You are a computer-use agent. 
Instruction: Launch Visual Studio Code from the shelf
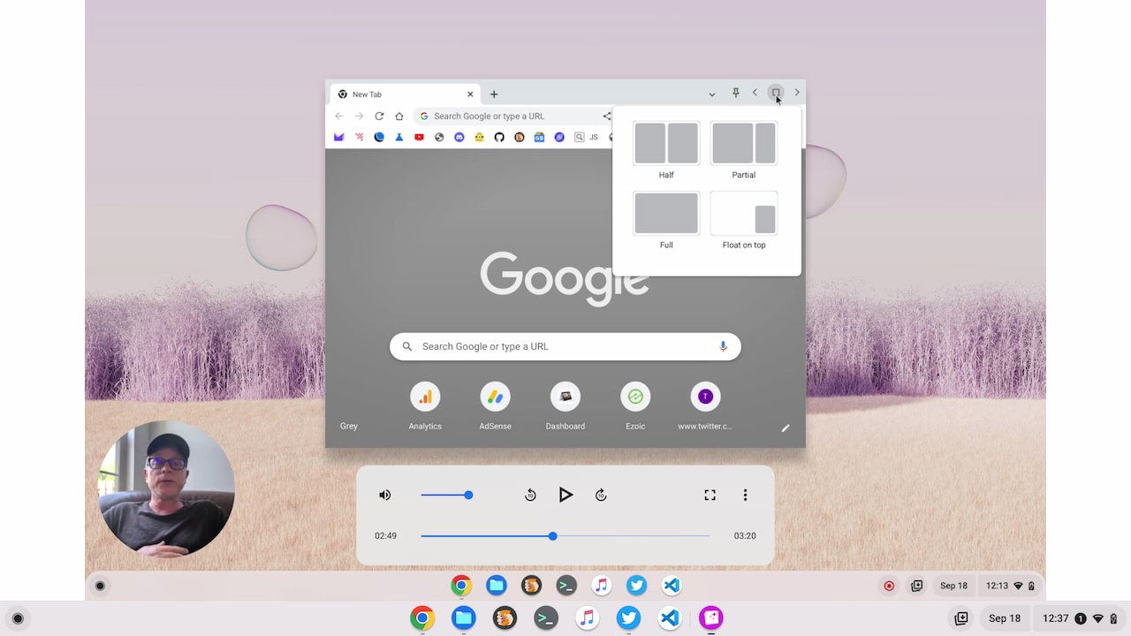click(x=670, y=618)
